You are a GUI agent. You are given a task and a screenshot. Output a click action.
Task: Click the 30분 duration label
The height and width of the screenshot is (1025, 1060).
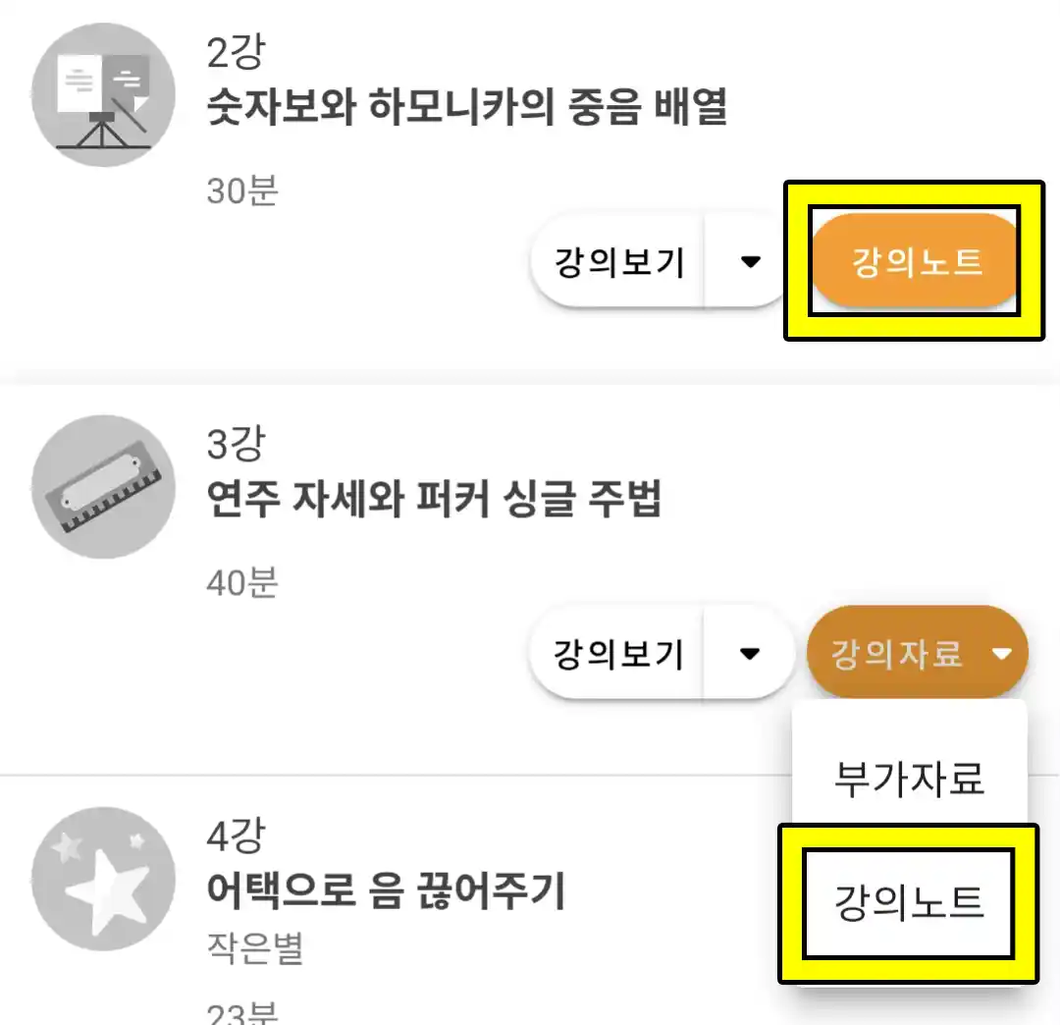click(242, 190)
